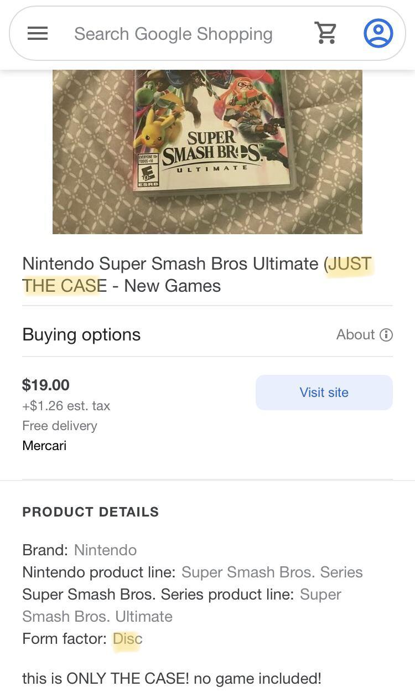Open the Super Smash Bros. Series link
The height and width of the screenshot is (692, 415).
point(273,572)
